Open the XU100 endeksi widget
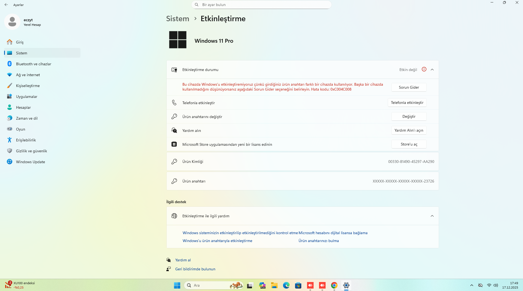 20,285
